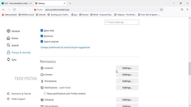Open Panzoid bookmark

coord(84,15)
